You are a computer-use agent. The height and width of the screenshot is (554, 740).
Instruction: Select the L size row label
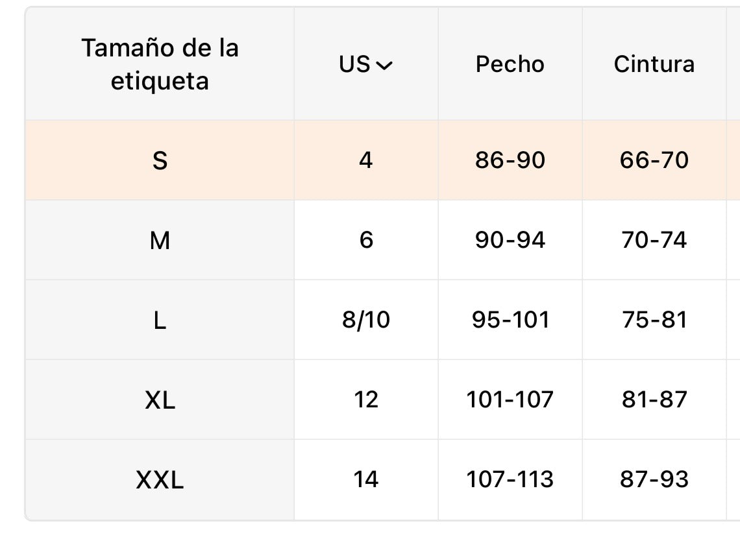[160, 320]
